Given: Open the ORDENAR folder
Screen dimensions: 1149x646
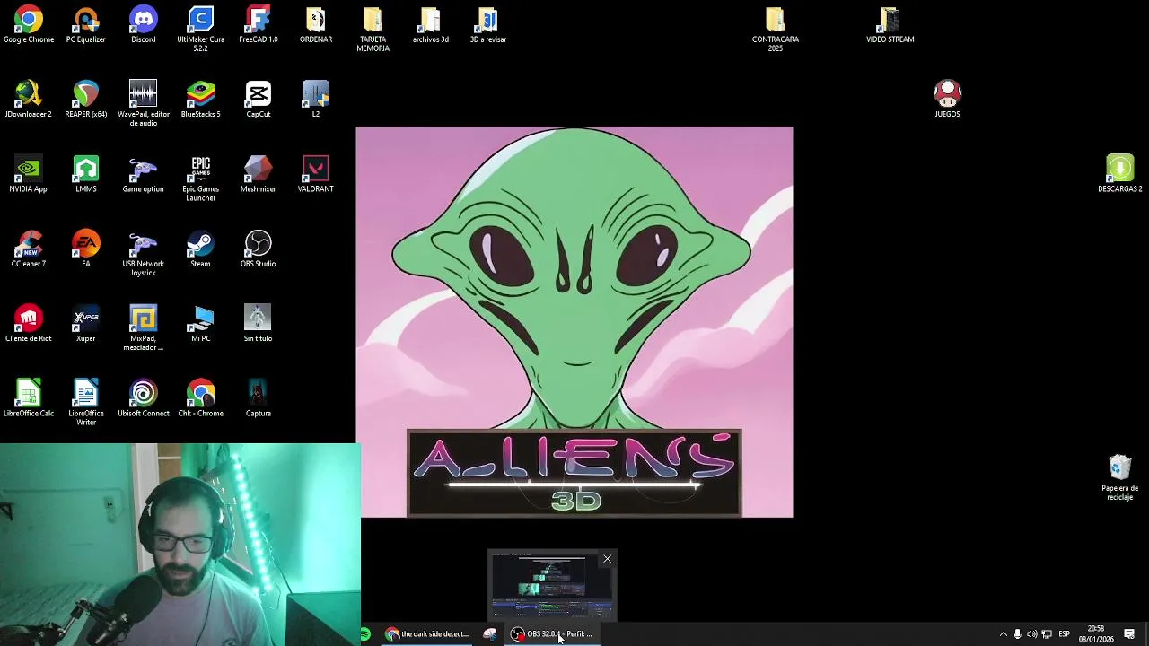Looking at the screenshot, I should click(315, 25).
